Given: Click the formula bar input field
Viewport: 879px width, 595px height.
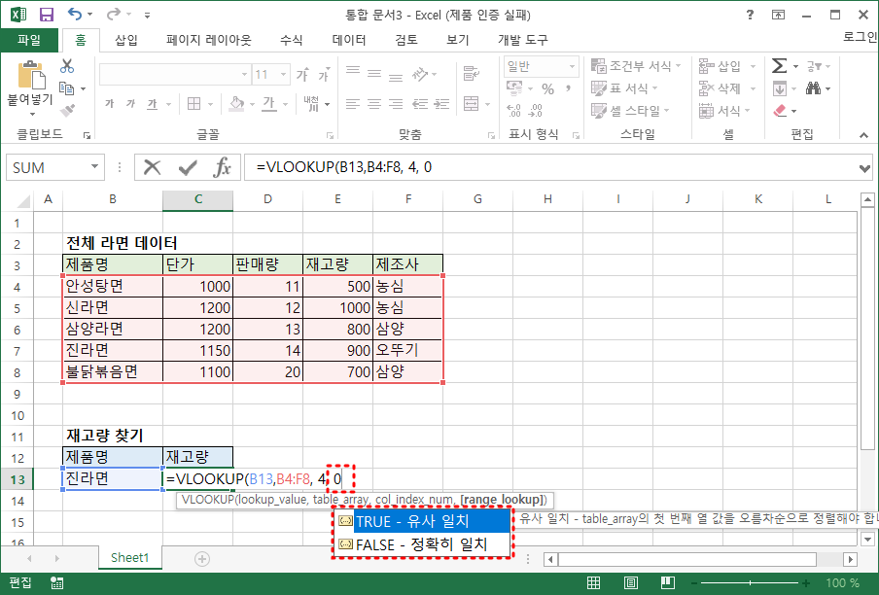Looking at the screenshot, I should pyautogui.click(x=550, y=167).
